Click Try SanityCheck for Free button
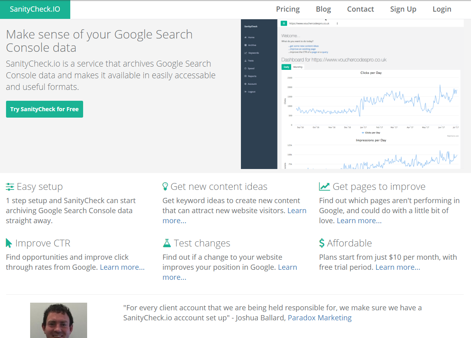The width and height of the screenshot is (471, 338). coord(45,109)
